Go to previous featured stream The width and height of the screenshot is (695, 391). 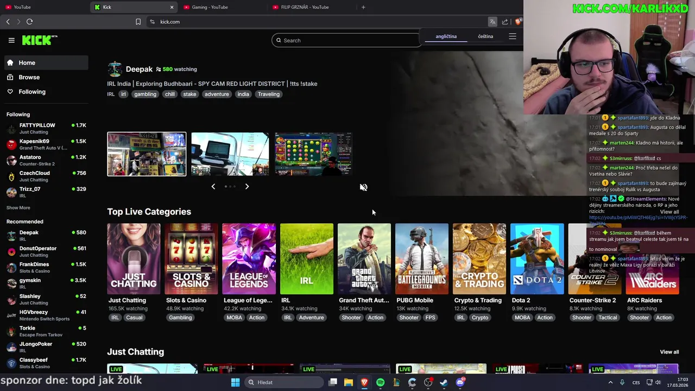point(213,186)
